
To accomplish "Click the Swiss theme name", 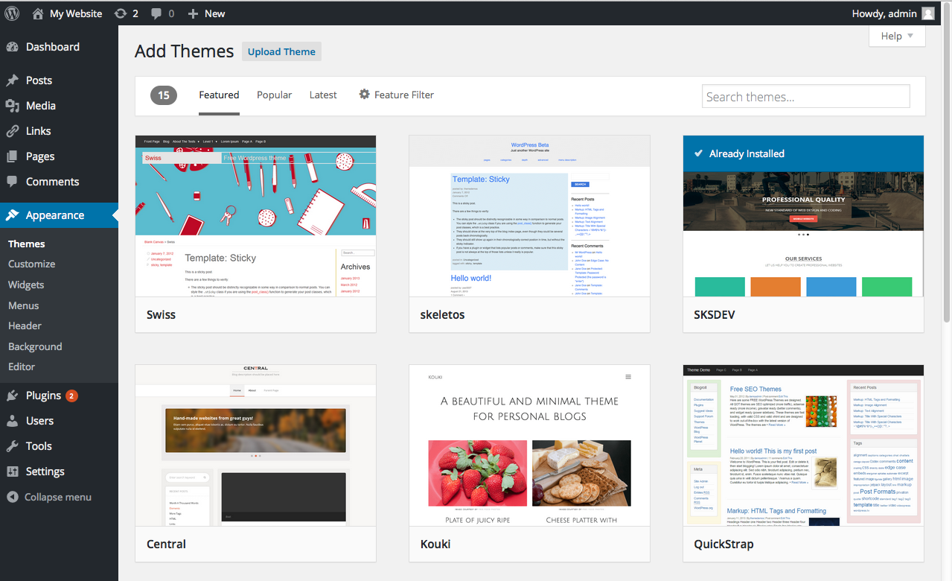I will [x=161, y=314].
